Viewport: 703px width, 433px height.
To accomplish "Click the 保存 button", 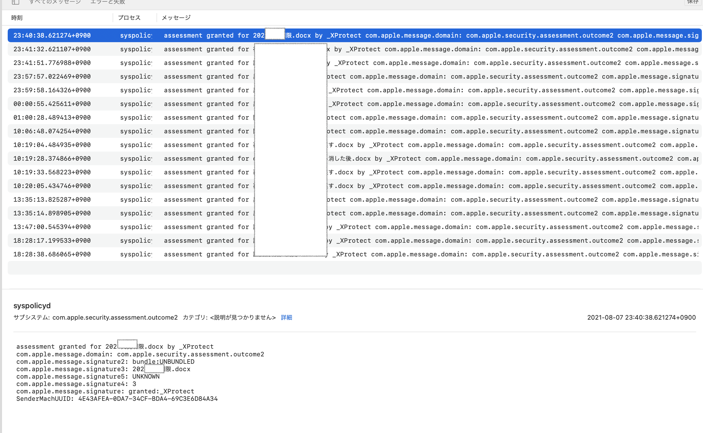I will coord(692,2).
